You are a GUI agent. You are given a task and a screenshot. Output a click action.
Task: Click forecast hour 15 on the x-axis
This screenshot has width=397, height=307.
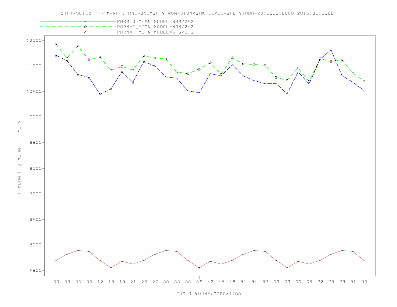pyautogui.click(x=111, y=282)
